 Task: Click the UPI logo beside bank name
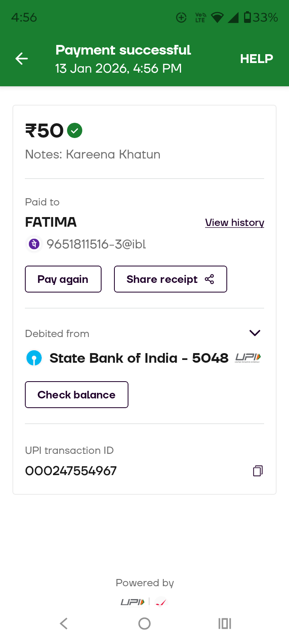coord(248,358)
